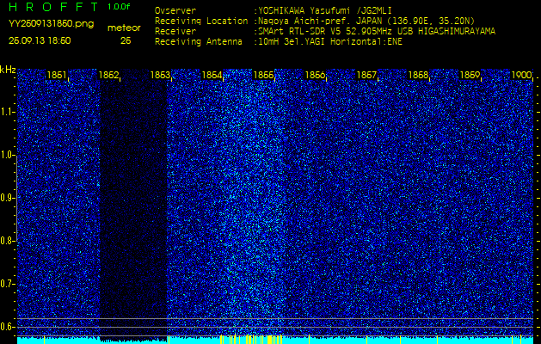Click the 1856 time axis label
This screenshot has width=541, height=344.
click(315, 75)
